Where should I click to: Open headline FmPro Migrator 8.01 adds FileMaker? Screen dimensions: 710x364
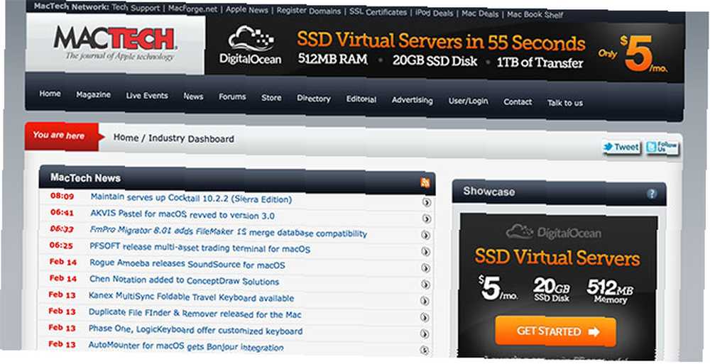click(x=228, y=231)
